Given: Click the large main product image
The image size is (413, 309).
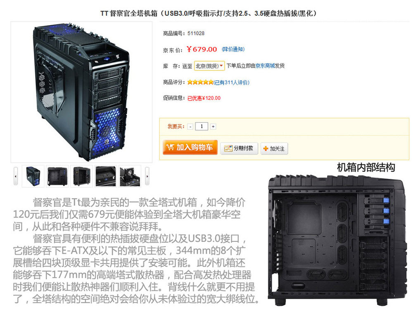Looking at the screenshot, I should (x=81, y=92).
